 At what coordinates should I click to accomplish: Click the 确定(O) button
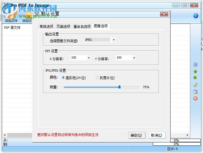click(137, 135)
